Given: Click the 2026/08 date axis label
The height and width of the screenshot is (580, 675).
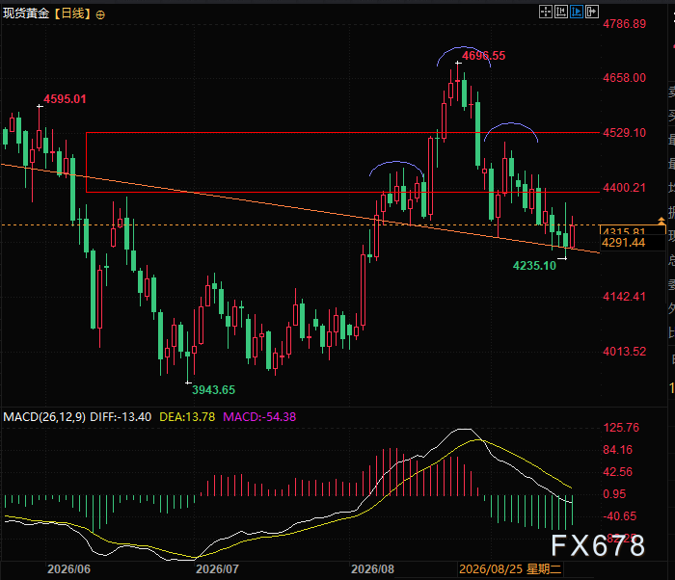Looking at the screenshot, I should [x=372, y=569].
